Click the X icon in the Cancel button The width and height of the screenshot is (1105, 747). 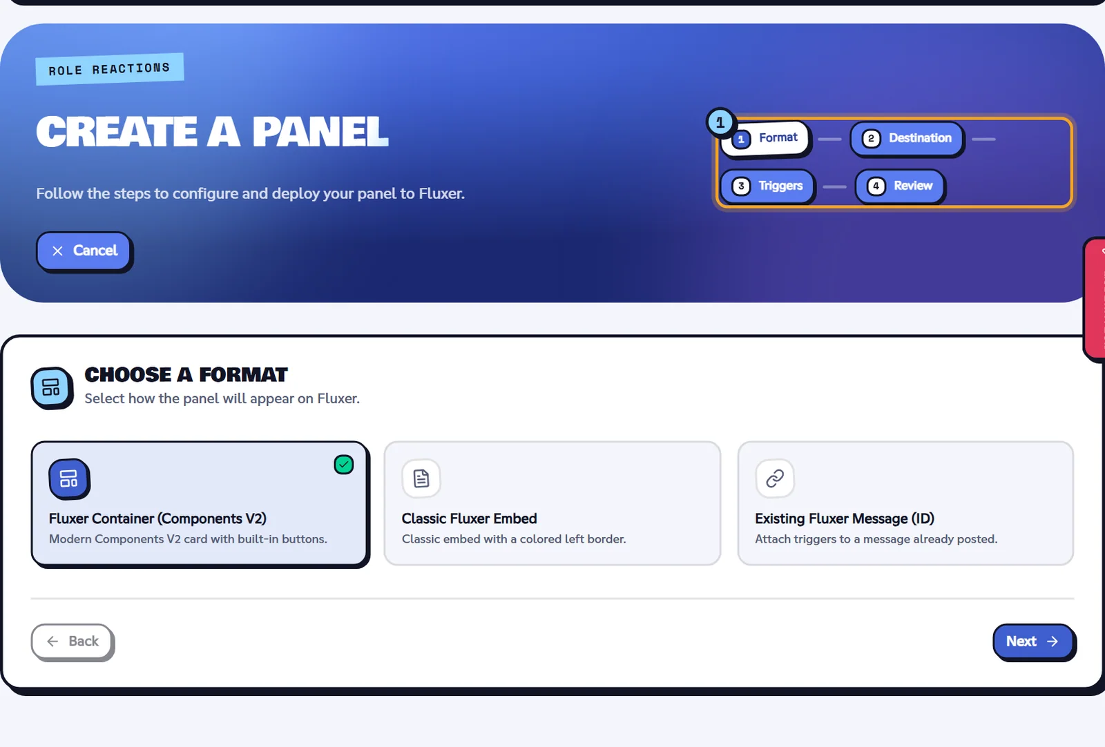point(58,251)
